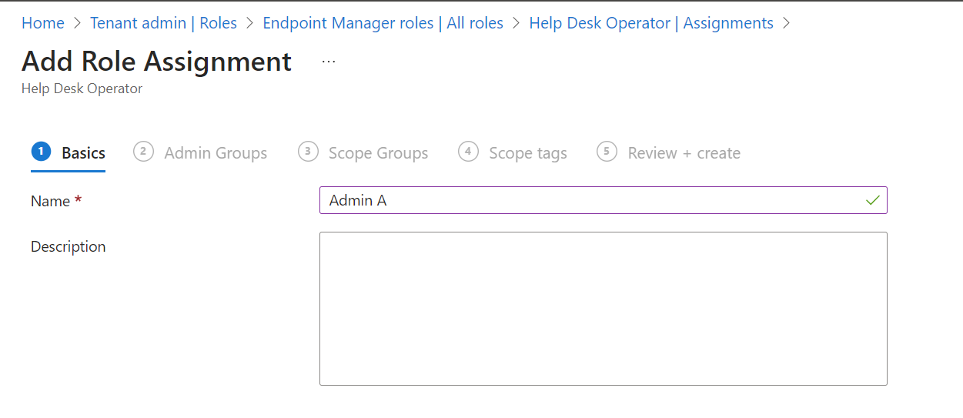
Task: Open the Review + create tab
Action: 684,153
